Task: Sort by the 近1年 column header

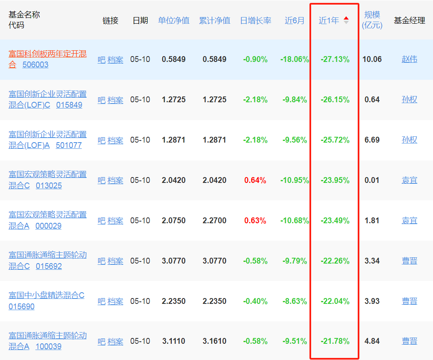Action: pyautogui.click(x=329, y=20)
